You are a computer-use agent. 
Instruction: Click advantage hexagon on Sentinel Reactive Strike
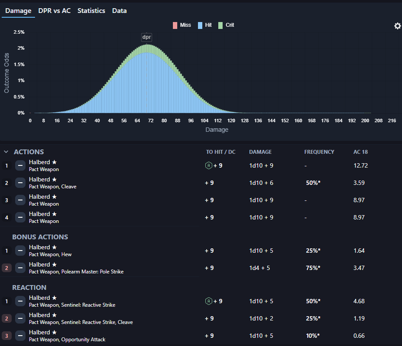[208, 301]
